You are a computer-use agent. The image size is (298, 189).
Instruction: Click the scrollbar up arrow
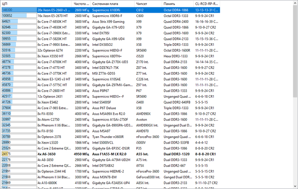[x=295, y=3]
